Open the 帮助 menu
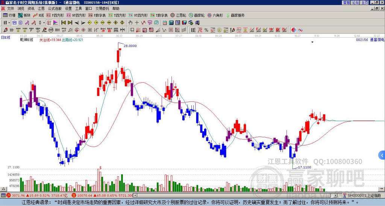This screenshot has width=385, height=206. (x=116, y=9)
